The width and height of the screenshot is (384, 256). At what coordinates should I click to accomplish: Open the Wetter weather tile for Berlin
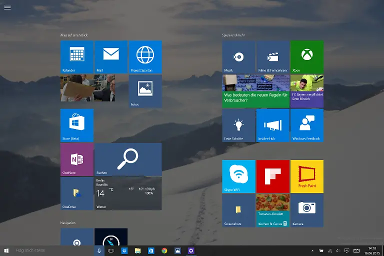[128, 193]
